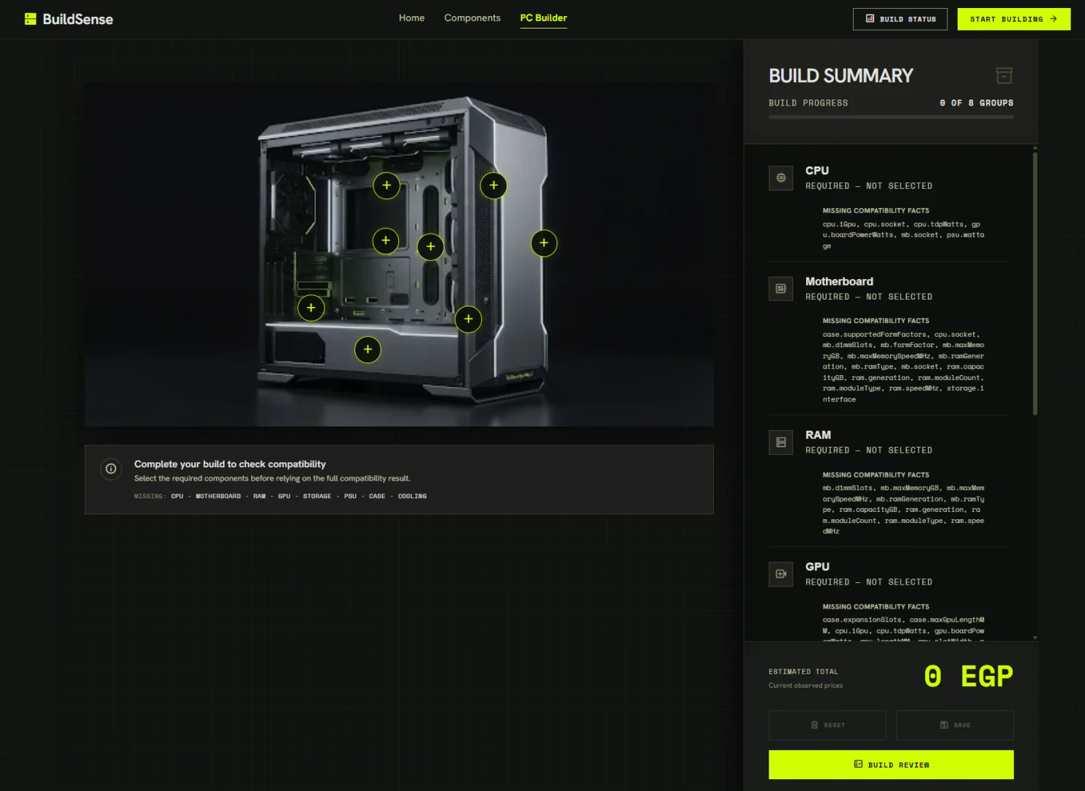1085x791 pixels.
Task: Open the Components page
Action: [472, 18]
